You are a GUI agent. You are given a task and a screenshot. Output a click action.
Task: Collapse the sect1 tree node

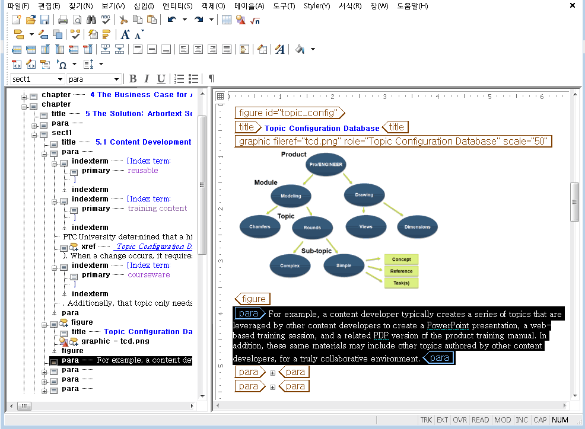coord(34,135)
